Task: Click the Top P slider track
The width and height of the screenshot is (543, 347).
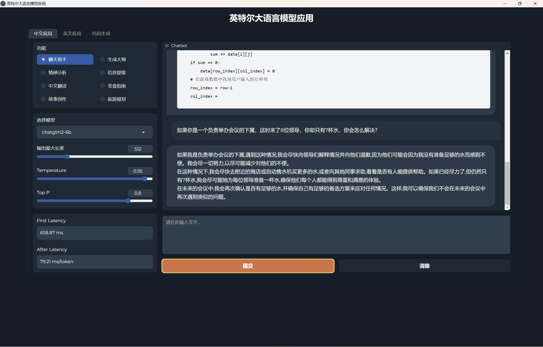Action: click(95, 201)
